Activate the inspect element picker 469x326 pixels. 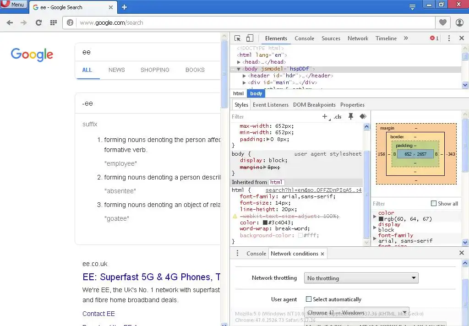click(x=238, y=38)
